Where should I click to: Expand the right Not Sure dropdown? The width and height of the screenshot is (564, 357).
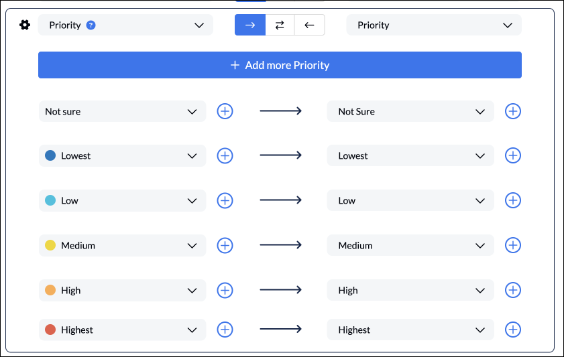[410, 111]
